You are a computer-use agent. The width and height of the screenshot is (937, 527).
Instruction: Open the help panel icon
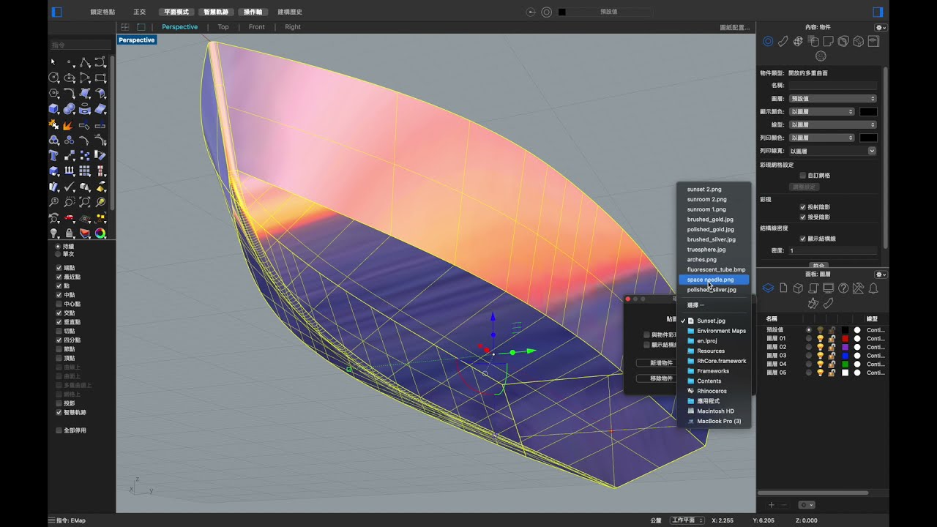click(x=843, y=288)
